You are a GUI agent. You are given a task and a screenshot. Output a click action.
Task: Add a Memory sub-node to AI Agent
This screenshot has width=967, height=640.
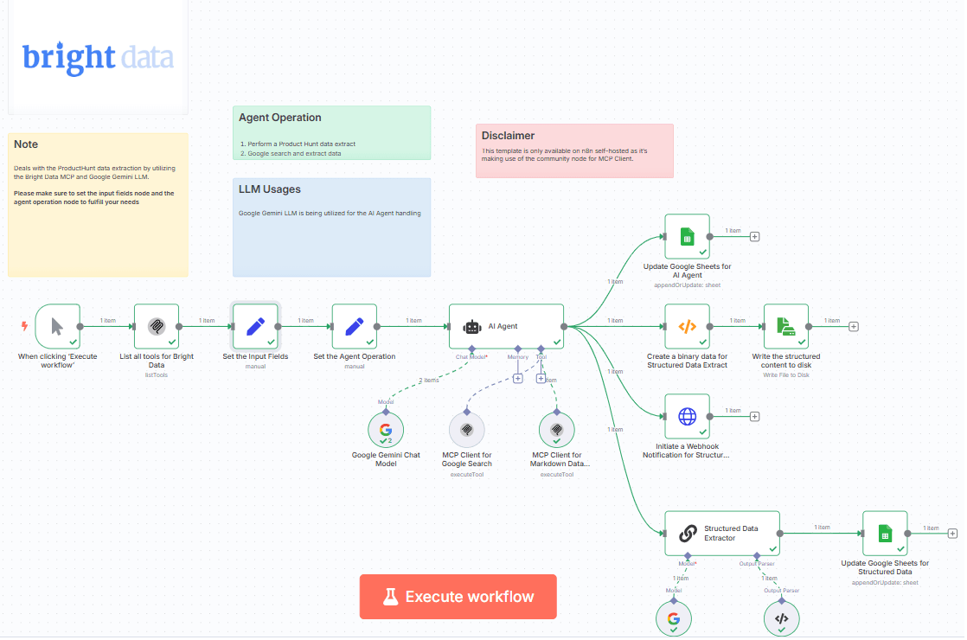tap(518, 379)
